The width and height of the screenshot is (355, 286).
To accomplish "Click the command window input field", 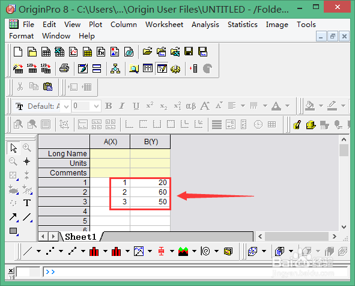I will pos(196,272).
